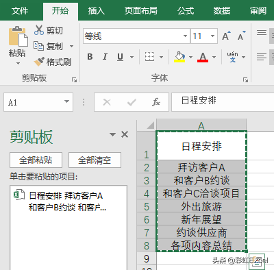The width and height of the screenshot is (274, 270).
Task: Click the Borders icon
Action: click(x=149, y=57)
